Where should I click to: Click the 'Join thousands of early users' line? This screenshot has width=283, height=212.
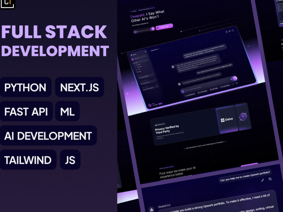205,145
